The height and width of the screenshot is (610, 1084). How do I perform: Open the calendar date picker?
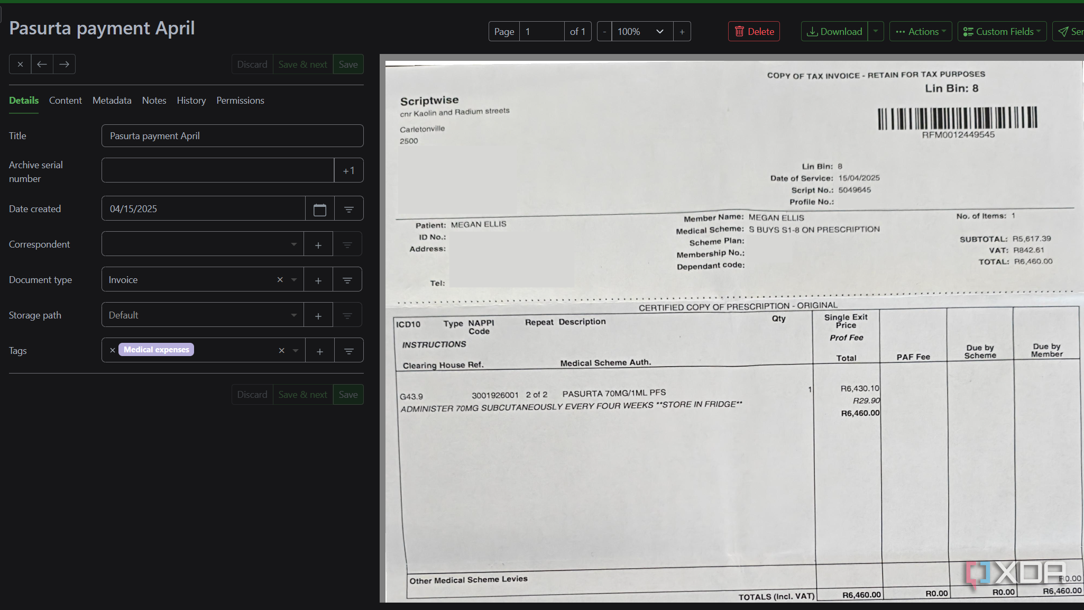click(x=320, y=209)
